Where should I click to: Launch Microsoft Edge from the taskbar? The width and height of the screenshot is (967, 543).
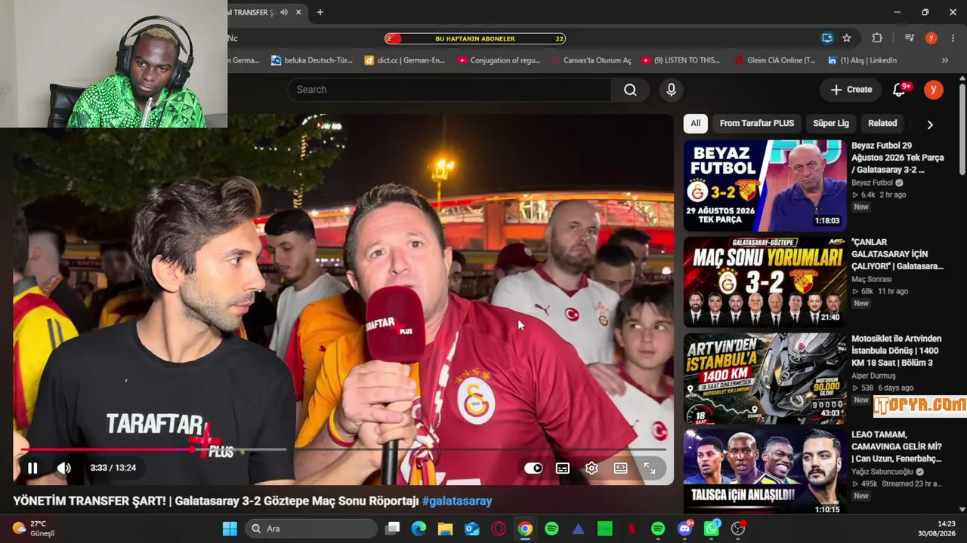pyautogui.click(x=419, y=529)
